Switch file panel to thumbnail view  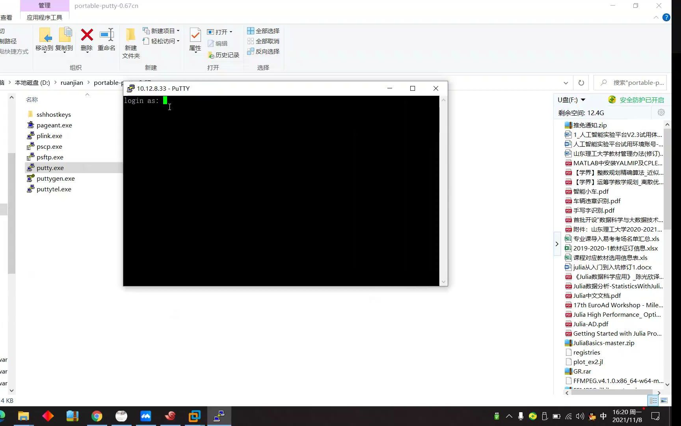pyautogui.click(x=664, y=400)
